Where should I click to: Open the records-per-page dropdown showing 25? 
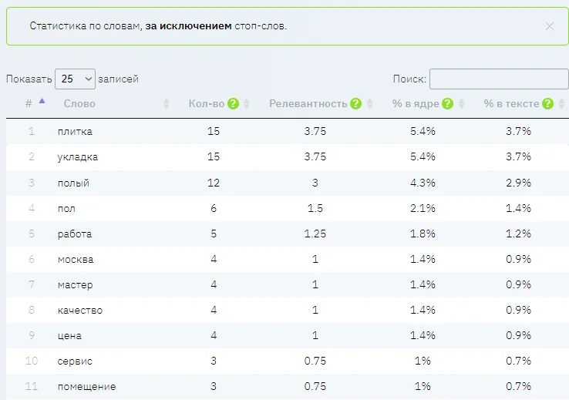(x=75, y=79)
